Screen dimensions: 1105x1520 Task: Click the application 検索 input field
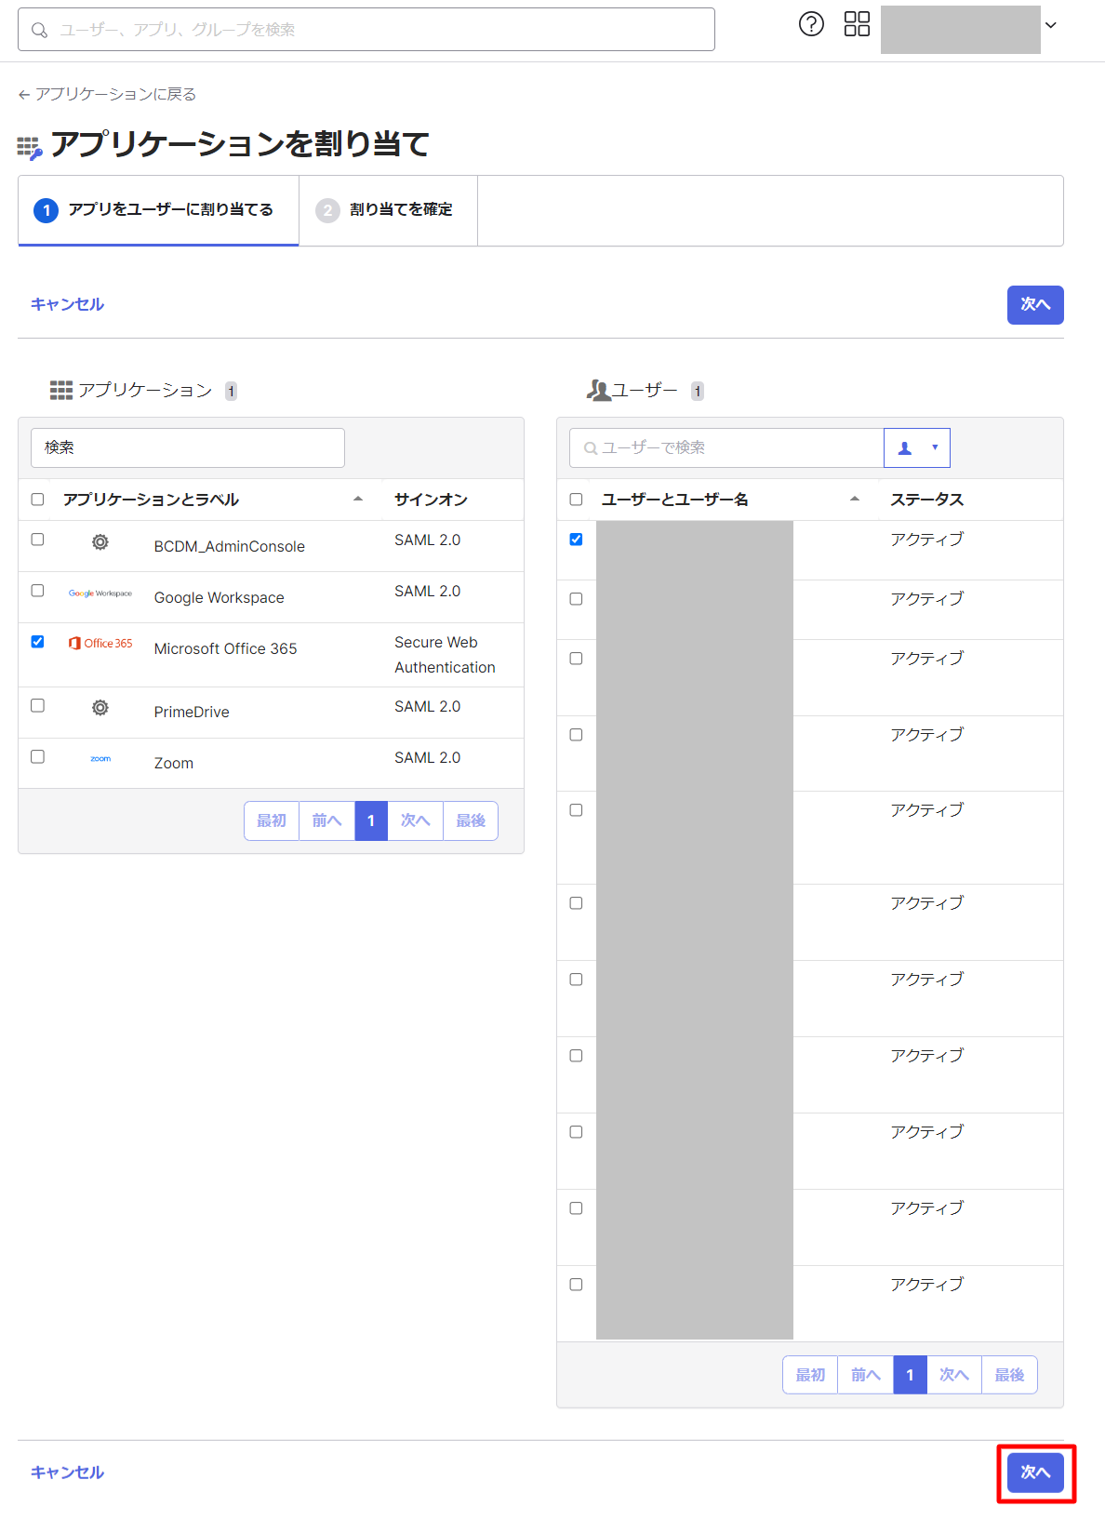[188, 447]
